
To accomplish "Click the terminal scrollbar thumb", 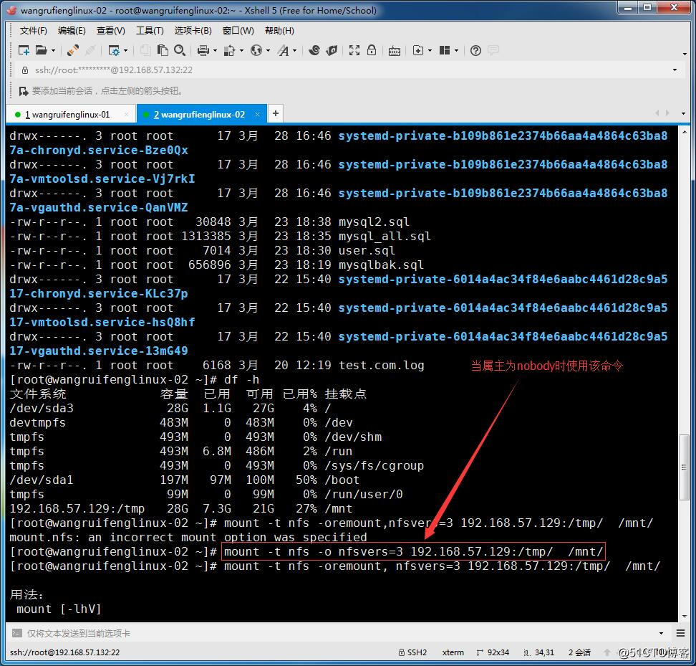I will pos(684,467).
